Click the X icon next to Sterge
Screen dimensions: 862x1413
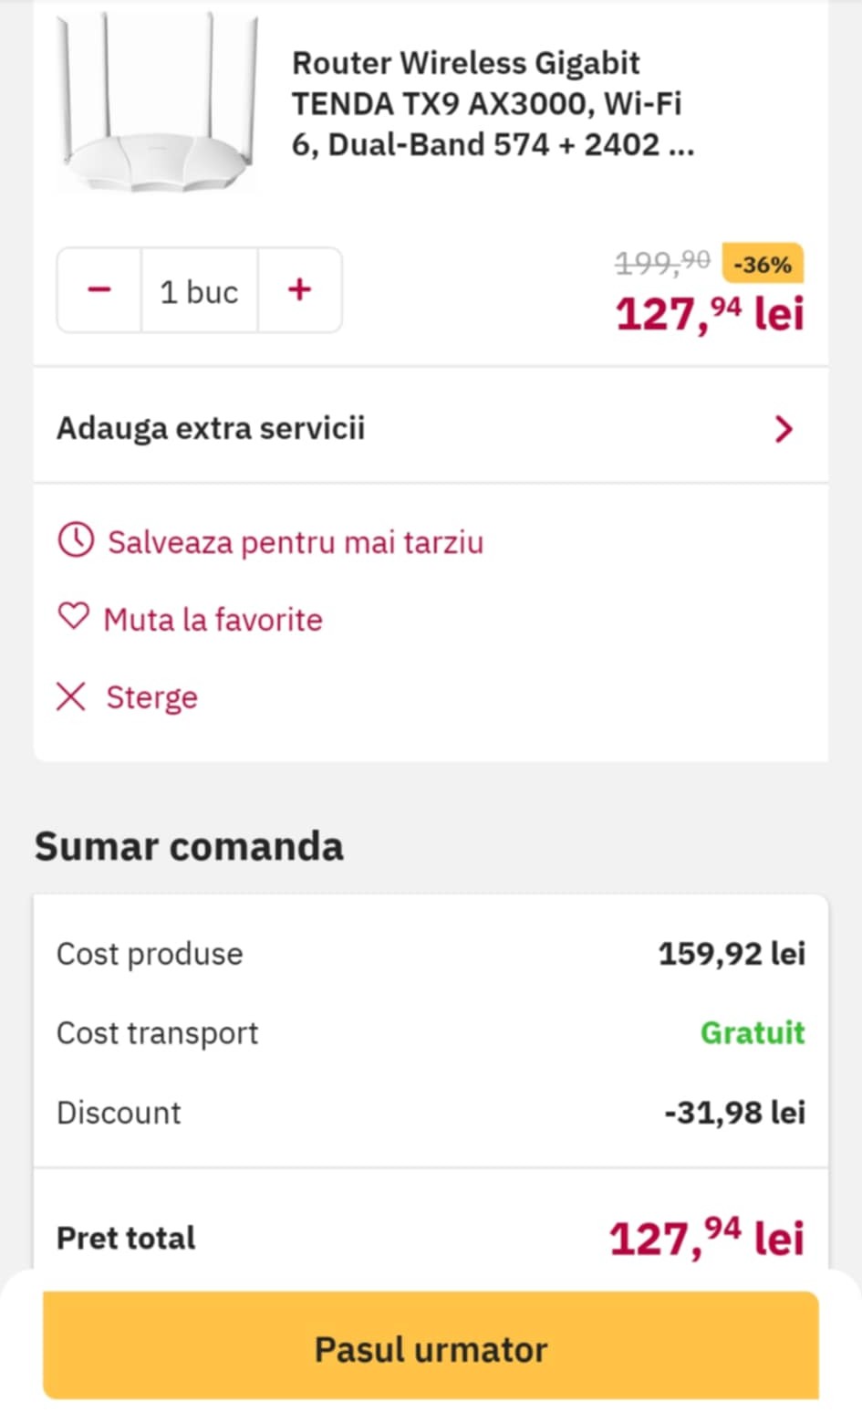point(71,696)
